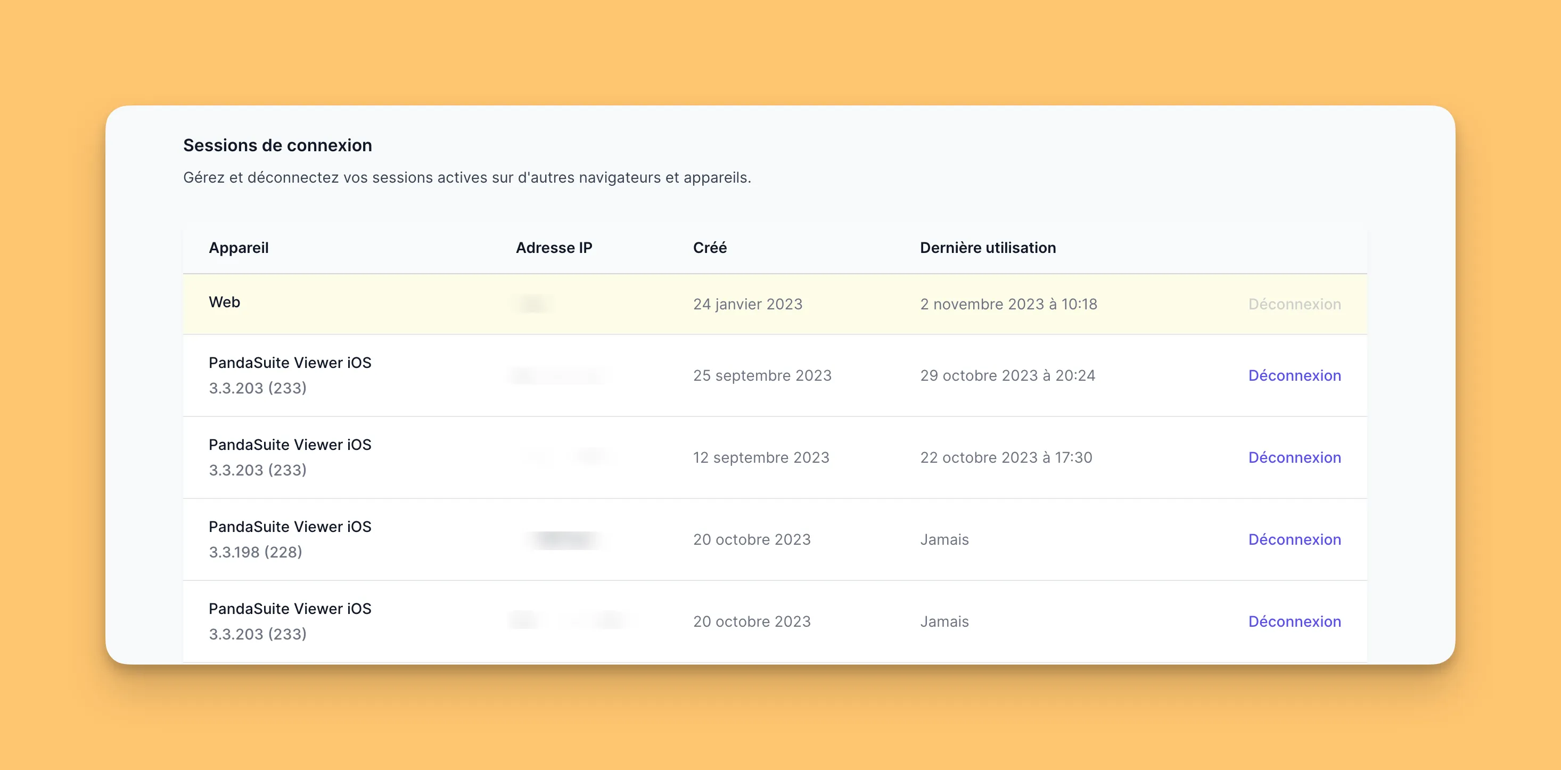Click Jamais in the 3.3.198 session row
Image resolution: width=1561 pixels, height=770 pixels.
pos(944,539)
